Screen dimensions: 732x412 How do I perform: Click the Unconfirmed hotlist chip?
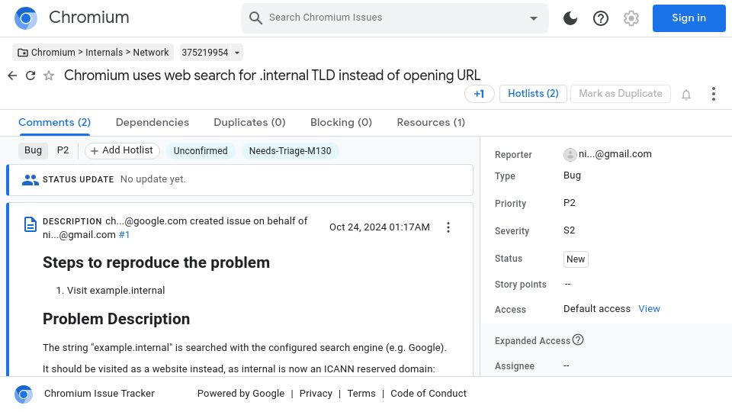pyautogui.click(x=201, y=151)
